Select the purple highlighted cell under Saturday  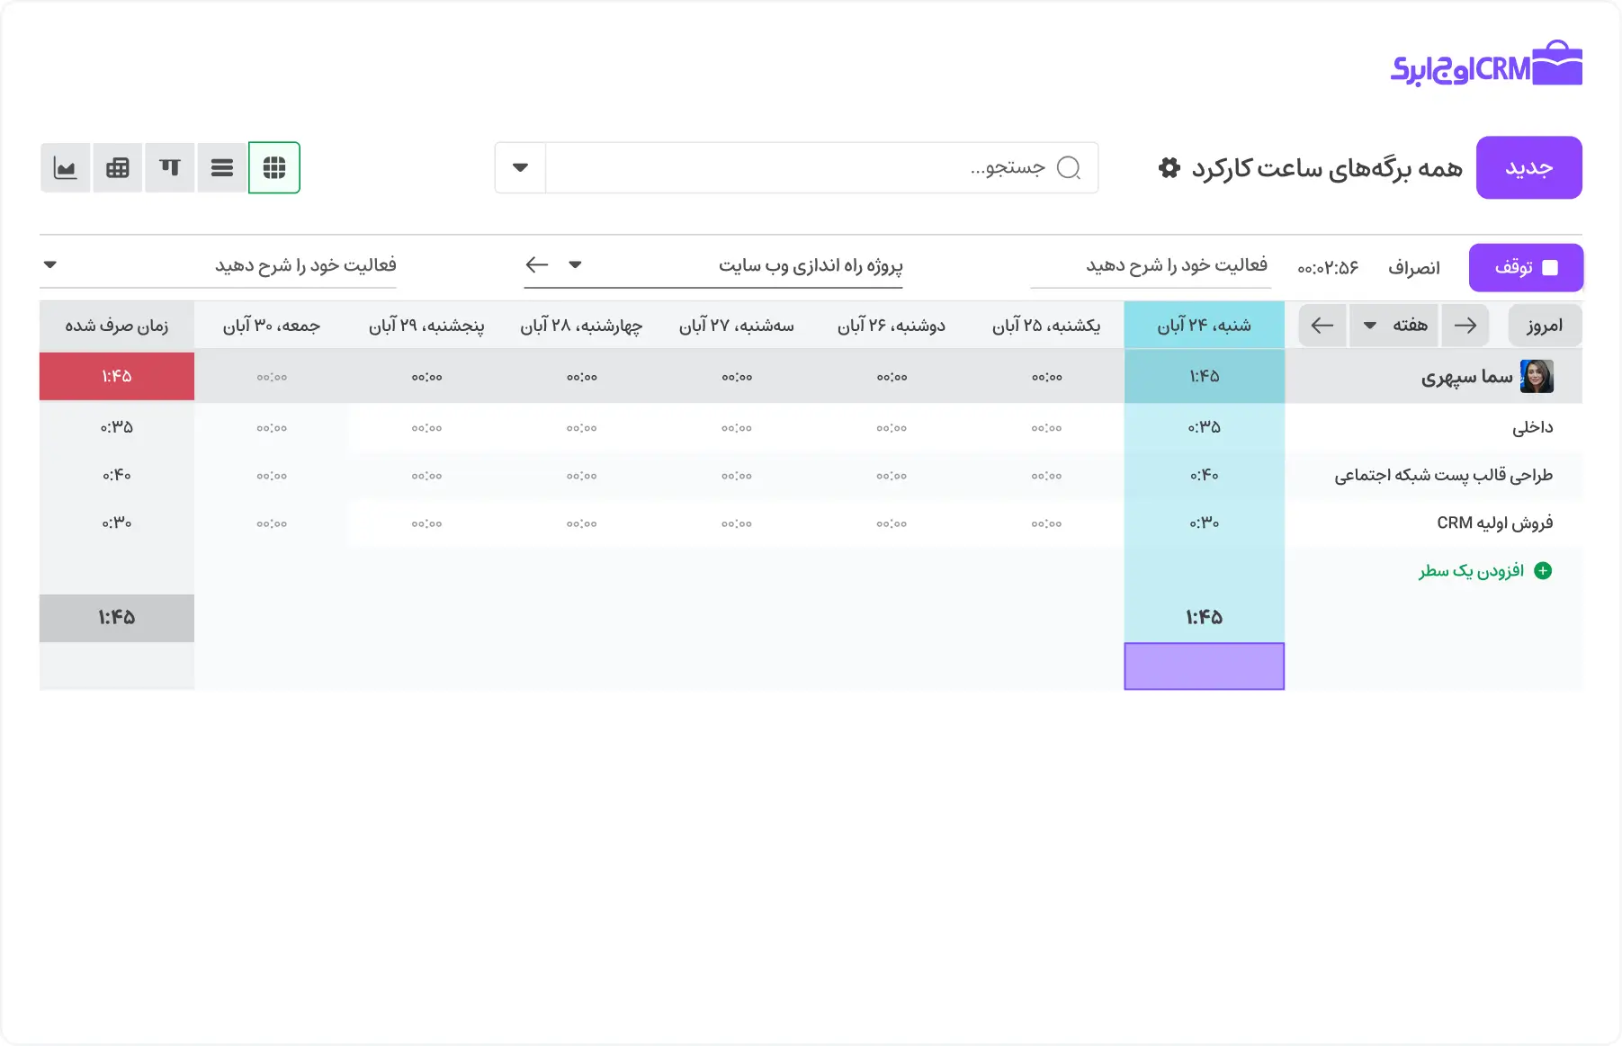[x=1204, y=666]
